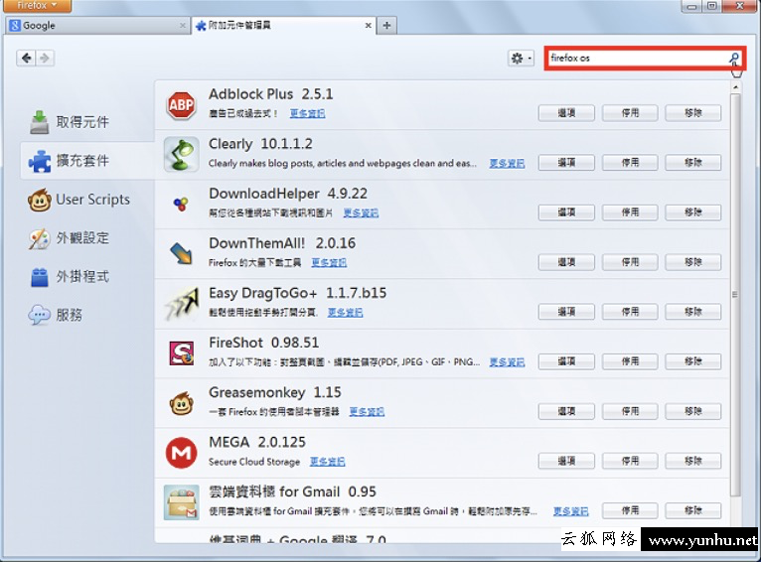
Task: Click the extensions list scrollbar thumb
Action: (x=735, y=295)
